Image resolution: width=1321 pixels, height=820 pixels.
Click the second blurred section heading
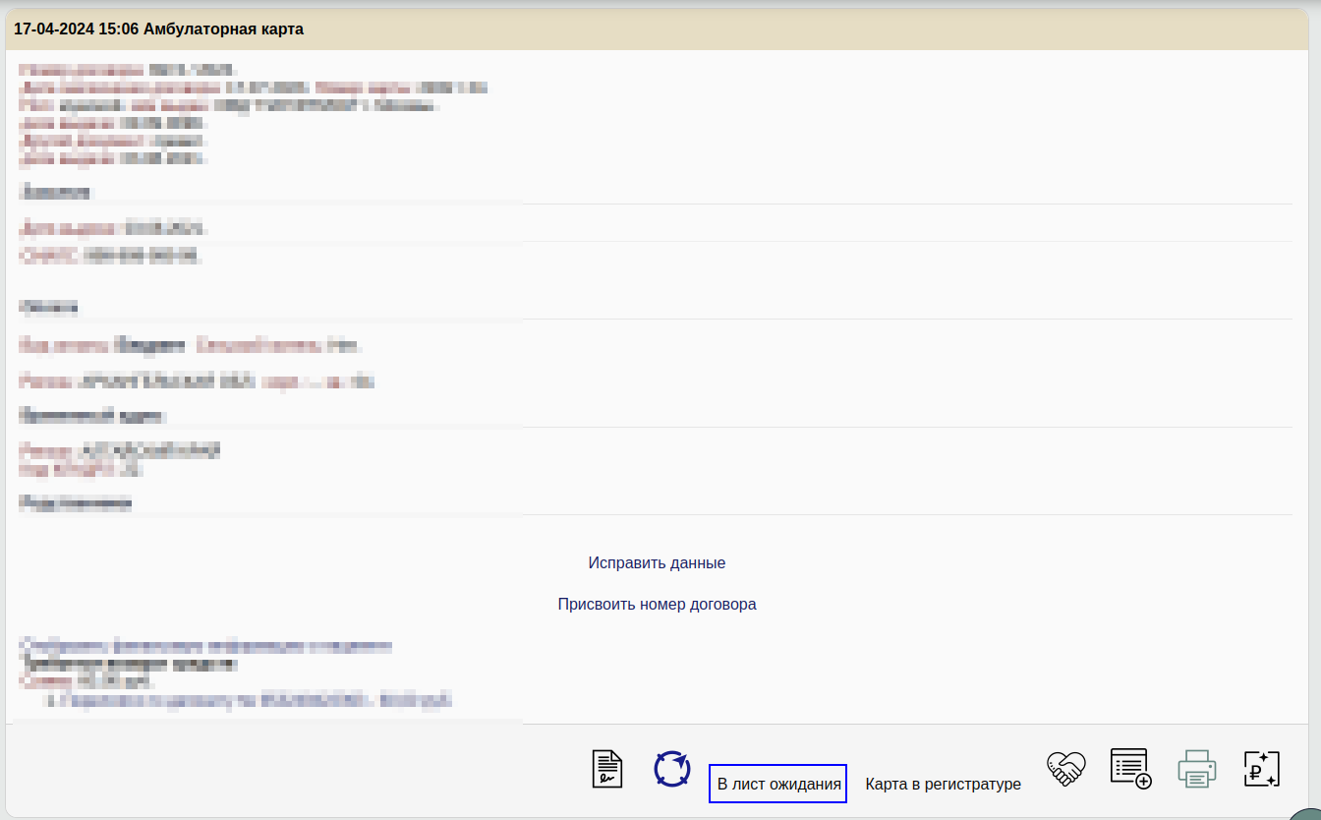coord(49,308)
